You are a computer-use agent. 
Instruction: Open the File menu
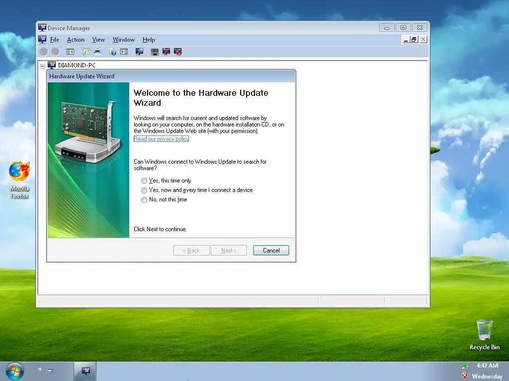(55, 40)
